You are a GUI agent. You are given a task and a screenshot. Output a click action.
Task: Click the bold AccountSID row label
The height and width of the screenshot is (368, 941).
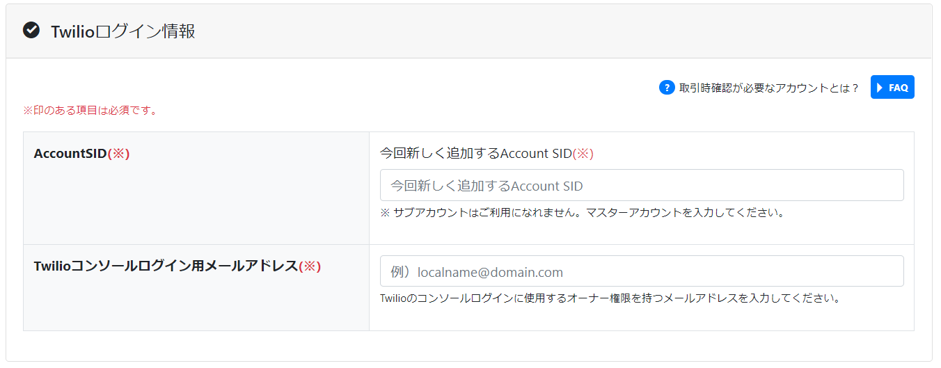(x=70, y=154)
